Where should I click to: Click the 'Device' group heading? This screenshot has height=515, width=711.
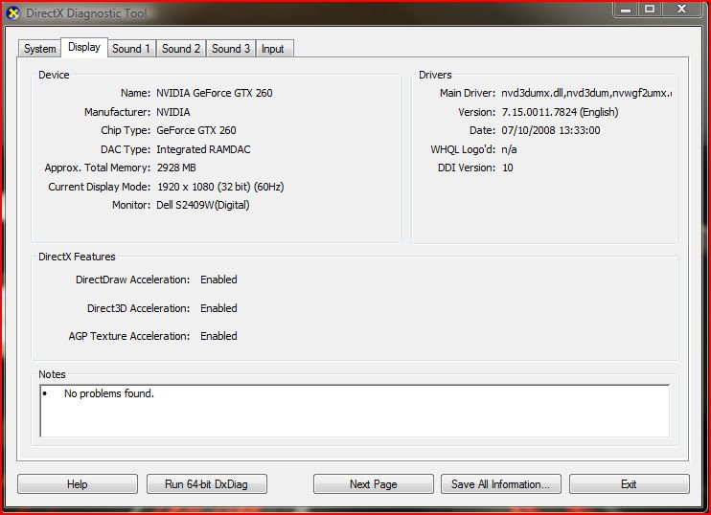[x=54, y=75]
